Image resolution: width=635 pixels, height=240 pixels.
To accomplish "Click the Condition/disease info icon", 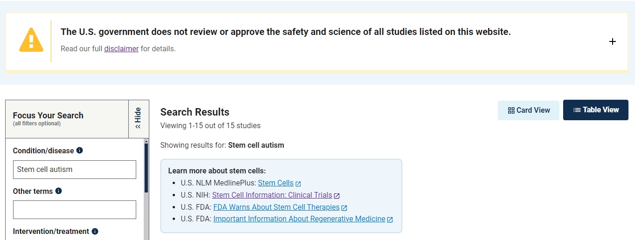I will tap(80, 151).
